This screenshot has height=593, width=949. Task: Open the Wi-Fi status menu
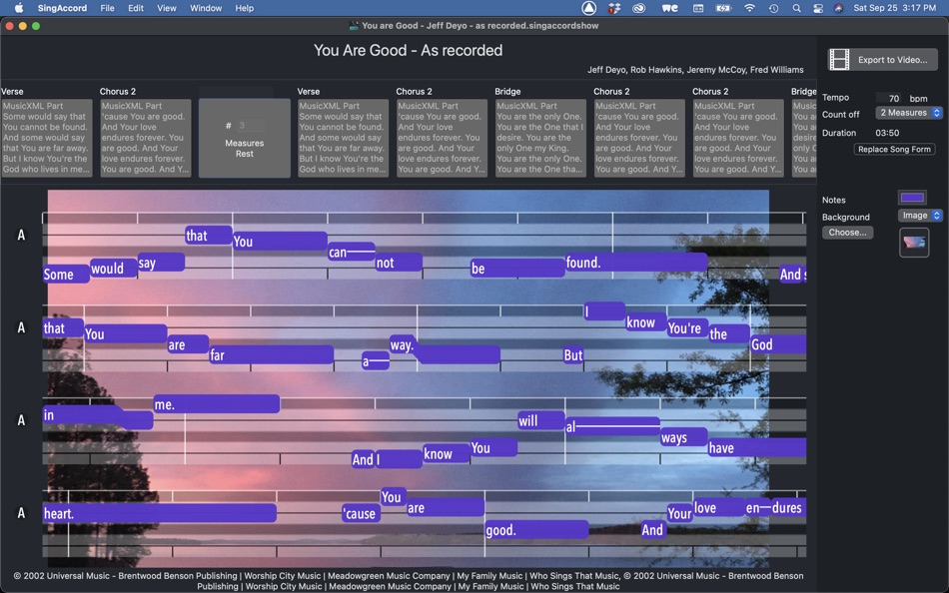(750, 8)
